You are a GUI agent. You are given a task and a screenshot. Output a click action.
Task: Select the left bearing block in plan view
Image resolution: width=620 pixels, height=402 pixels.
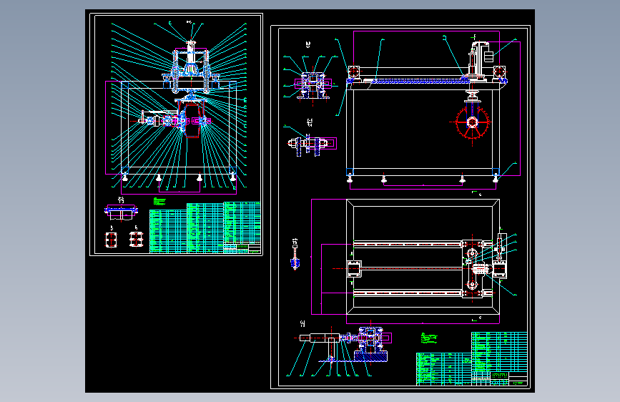point(354,269)
